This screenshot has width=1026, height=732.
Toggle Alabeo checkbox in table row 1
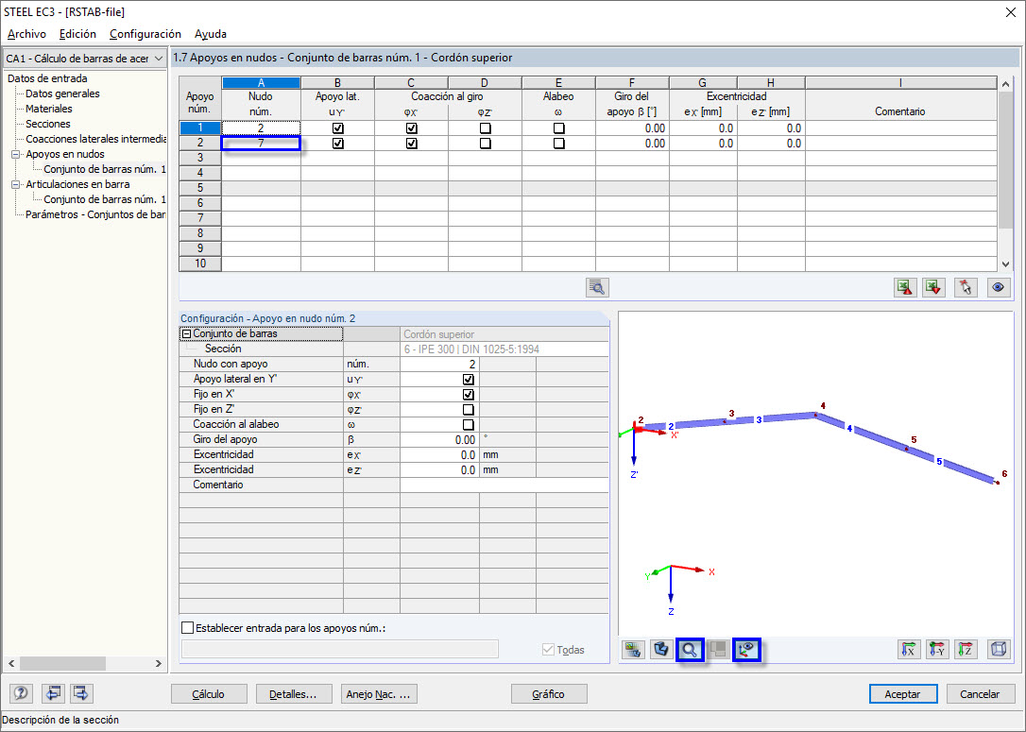[x=558, y=128]
